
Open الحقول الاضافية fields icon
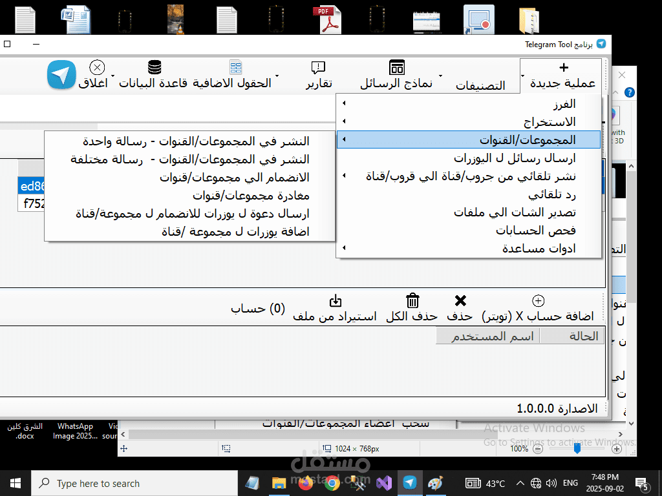tap(235, 67)
